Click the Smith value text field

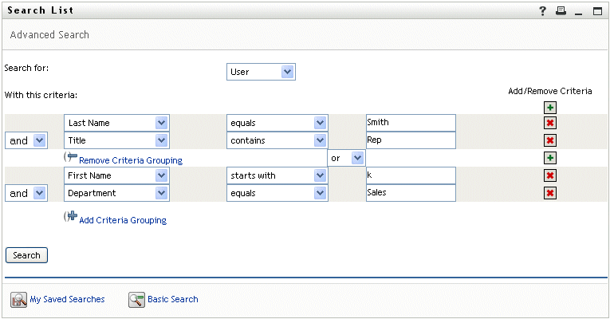pos(411,123)
